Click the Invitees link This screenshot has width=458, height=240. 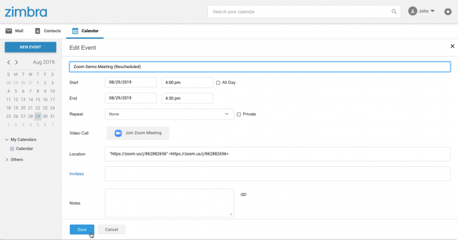pos(77,174)
